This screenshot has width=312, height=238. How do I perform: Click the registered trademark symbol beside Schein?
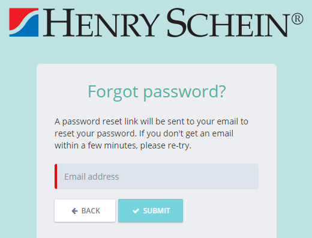click(297, 19)
